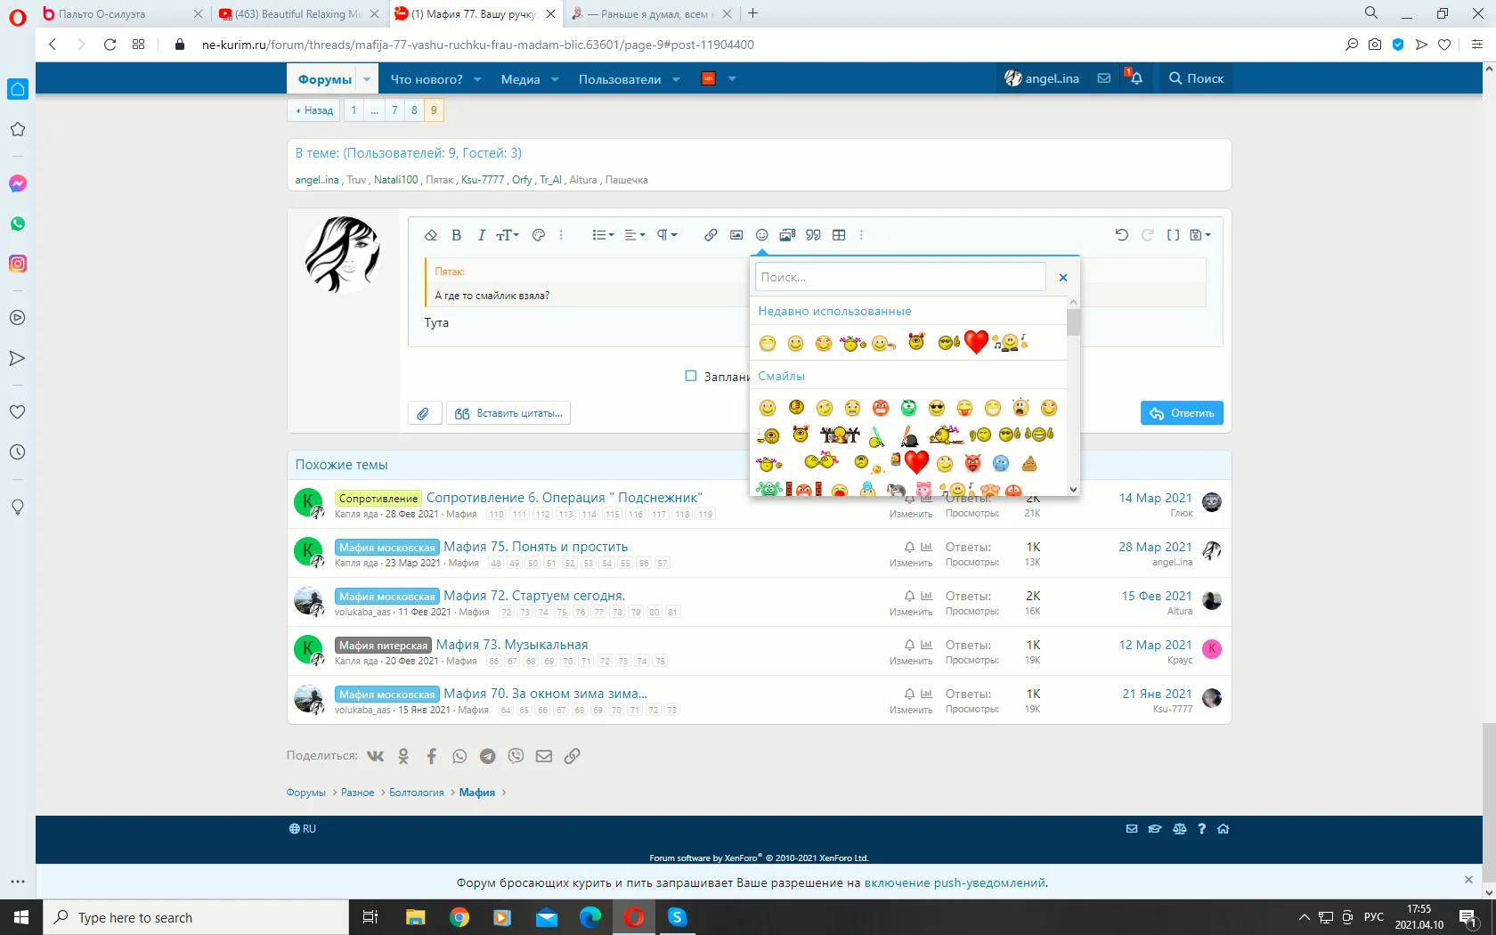Open the alerts bell icon
Viewport: 1496px width, 935px height.
click(1135, 78)
